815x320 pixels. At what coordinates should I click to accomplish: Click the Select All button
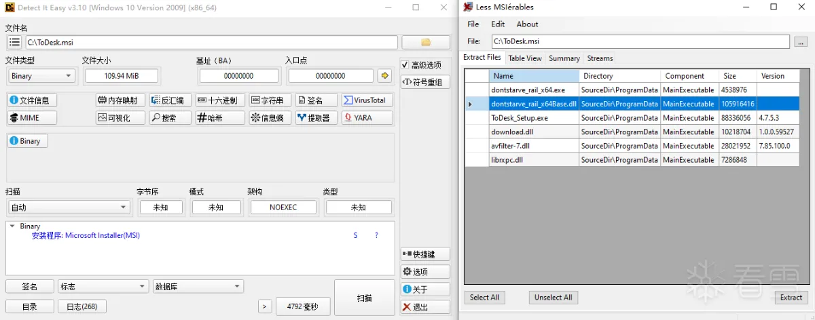tap(484, 298)
